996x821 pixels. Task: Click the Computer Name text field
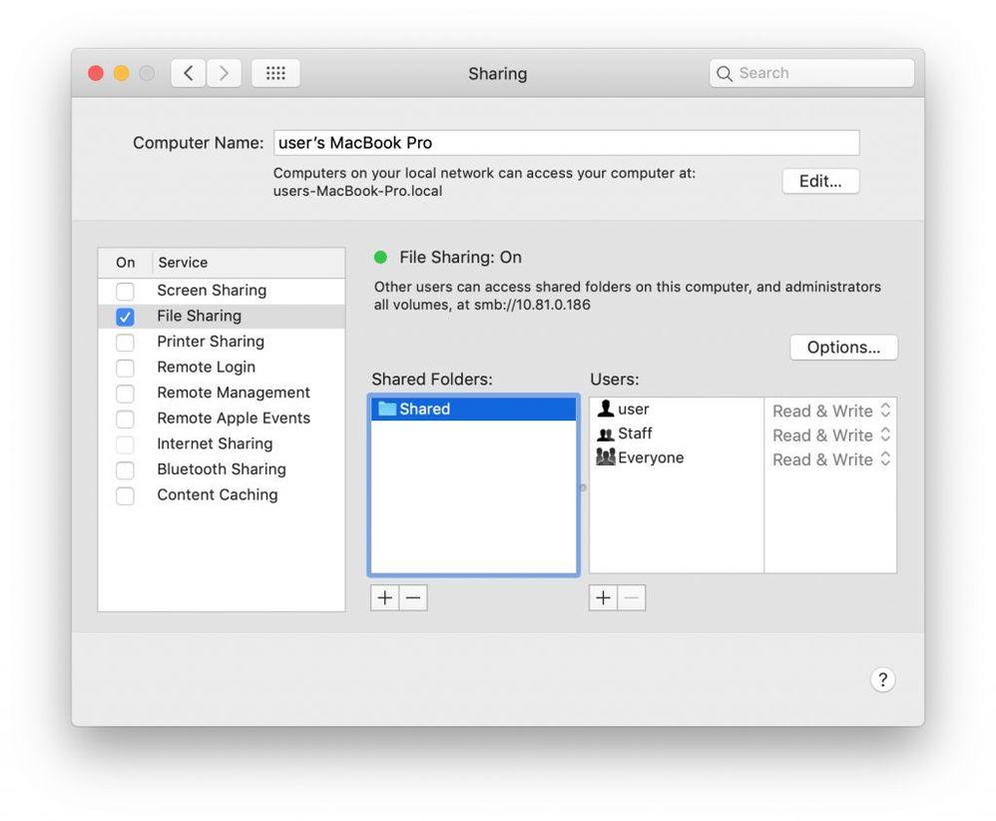tap(567, 143)
